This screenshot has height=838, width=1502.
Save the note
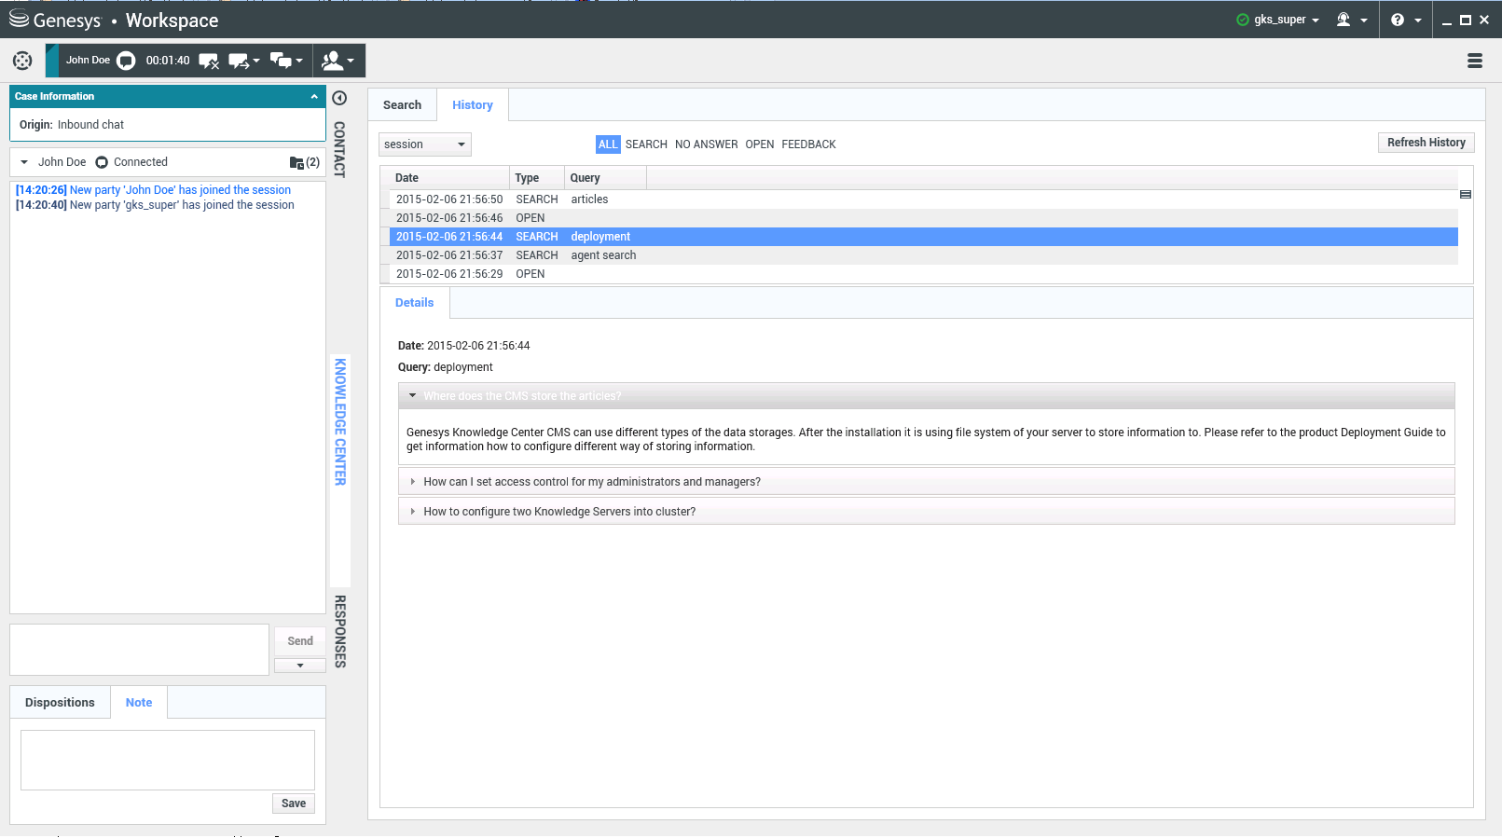[294, 804]
